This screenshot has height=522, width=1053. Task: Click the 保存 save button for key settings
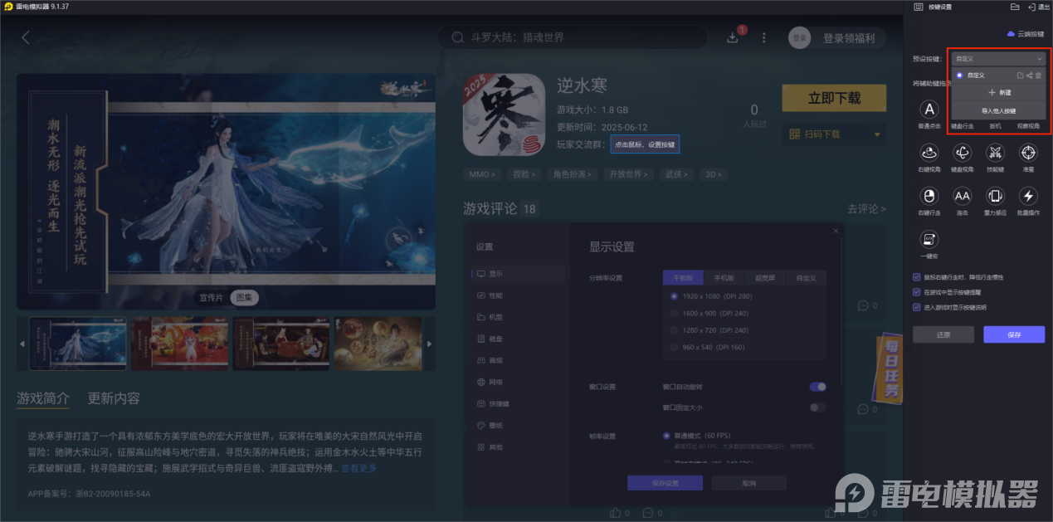1013,334
